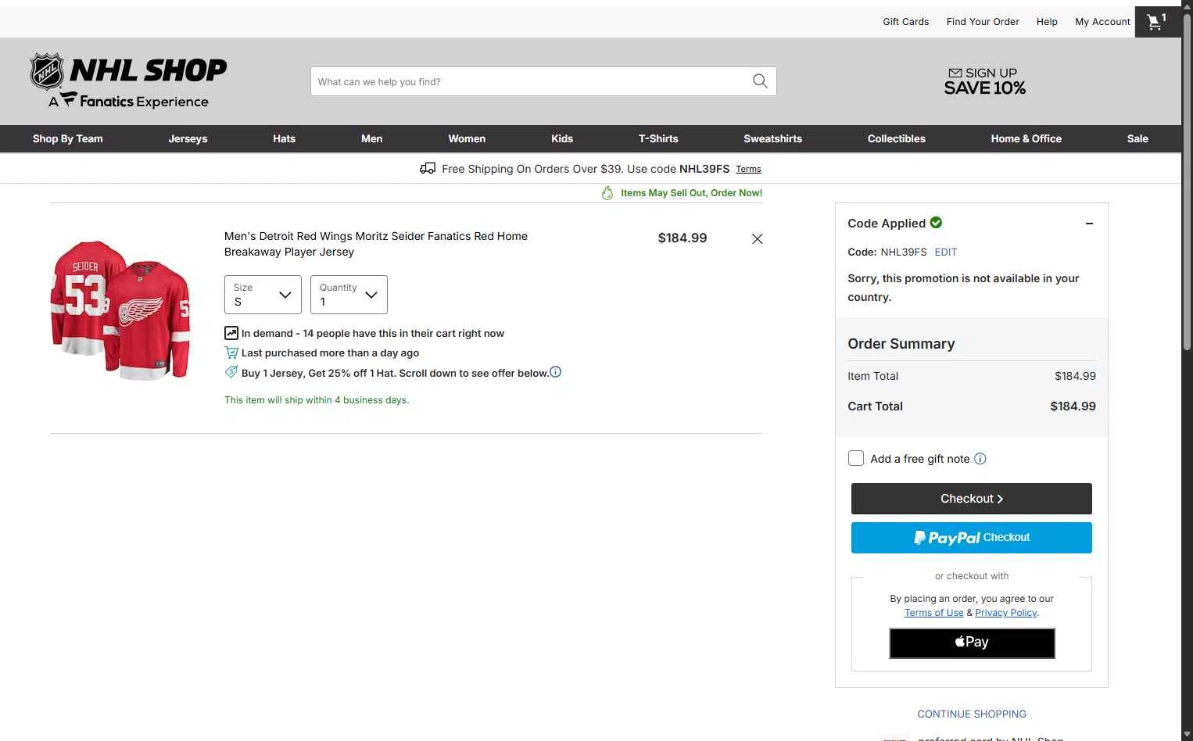Open the Terms of Use link

coord(934,613)
